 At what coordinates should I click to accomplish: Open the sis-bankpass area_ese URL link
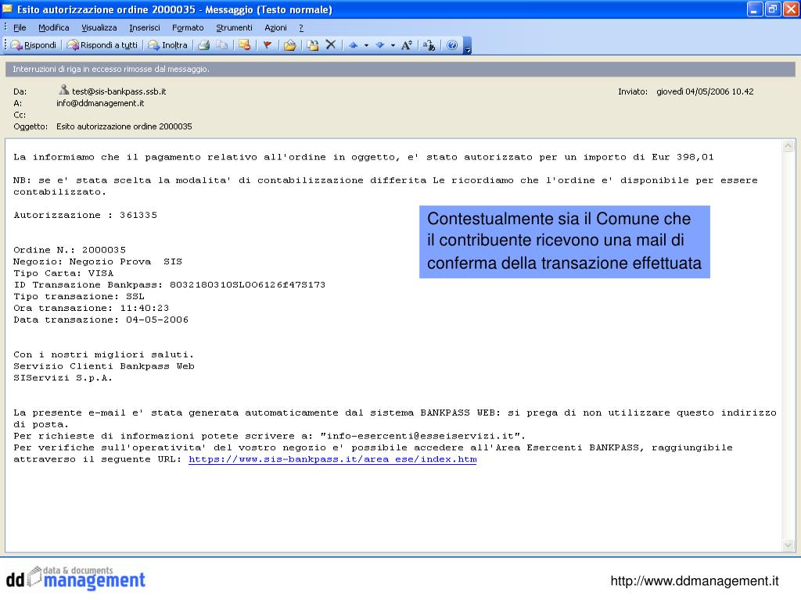tap(332, 459)
